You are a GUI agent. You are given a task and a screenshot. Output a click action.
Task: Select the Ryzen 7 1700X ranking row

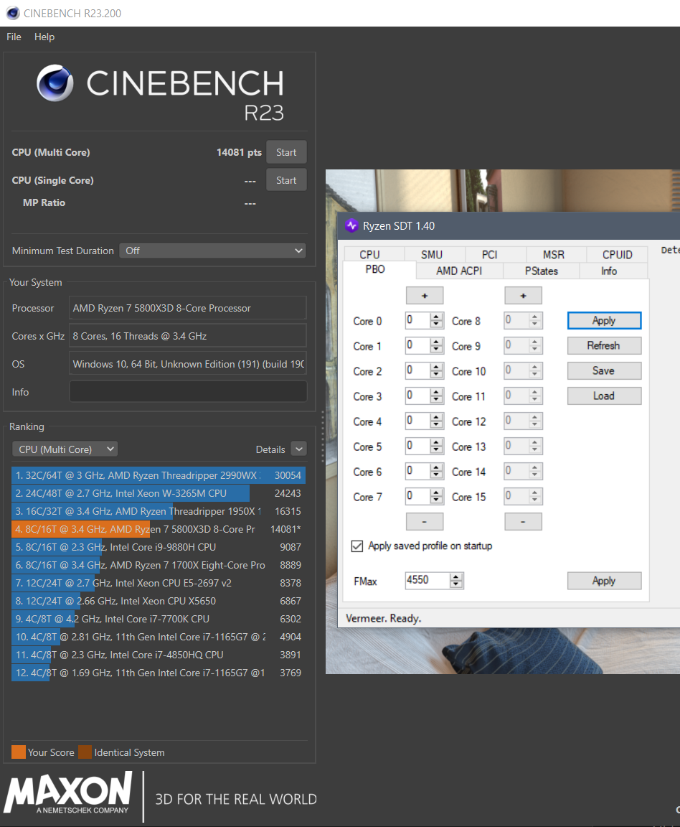158,565
